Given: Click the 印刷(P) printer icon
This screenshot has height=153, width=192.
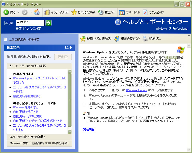Looking at the screenshot, I should 145,39.
